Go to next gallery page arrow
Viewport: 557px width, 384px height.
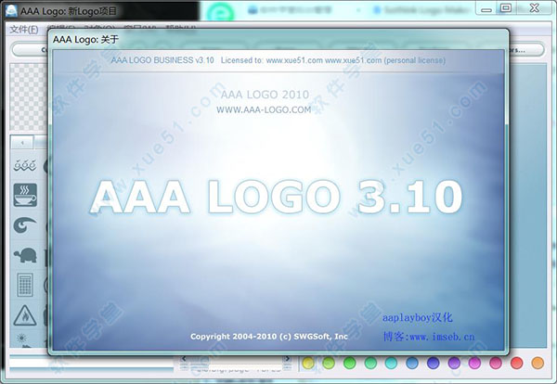(288, 359)
